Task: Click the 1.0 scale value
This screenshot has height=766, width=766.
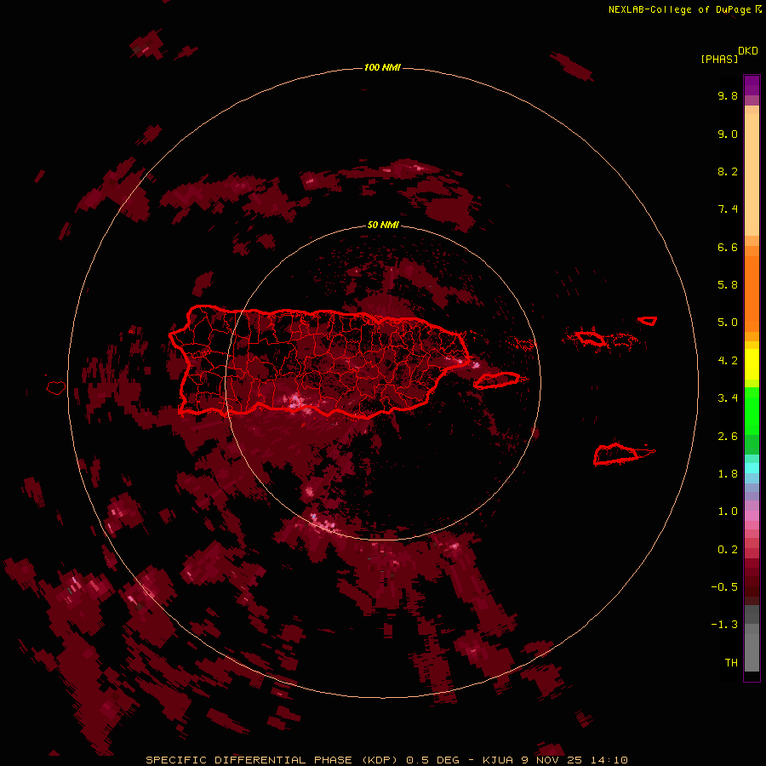Action: click(728, 512)
